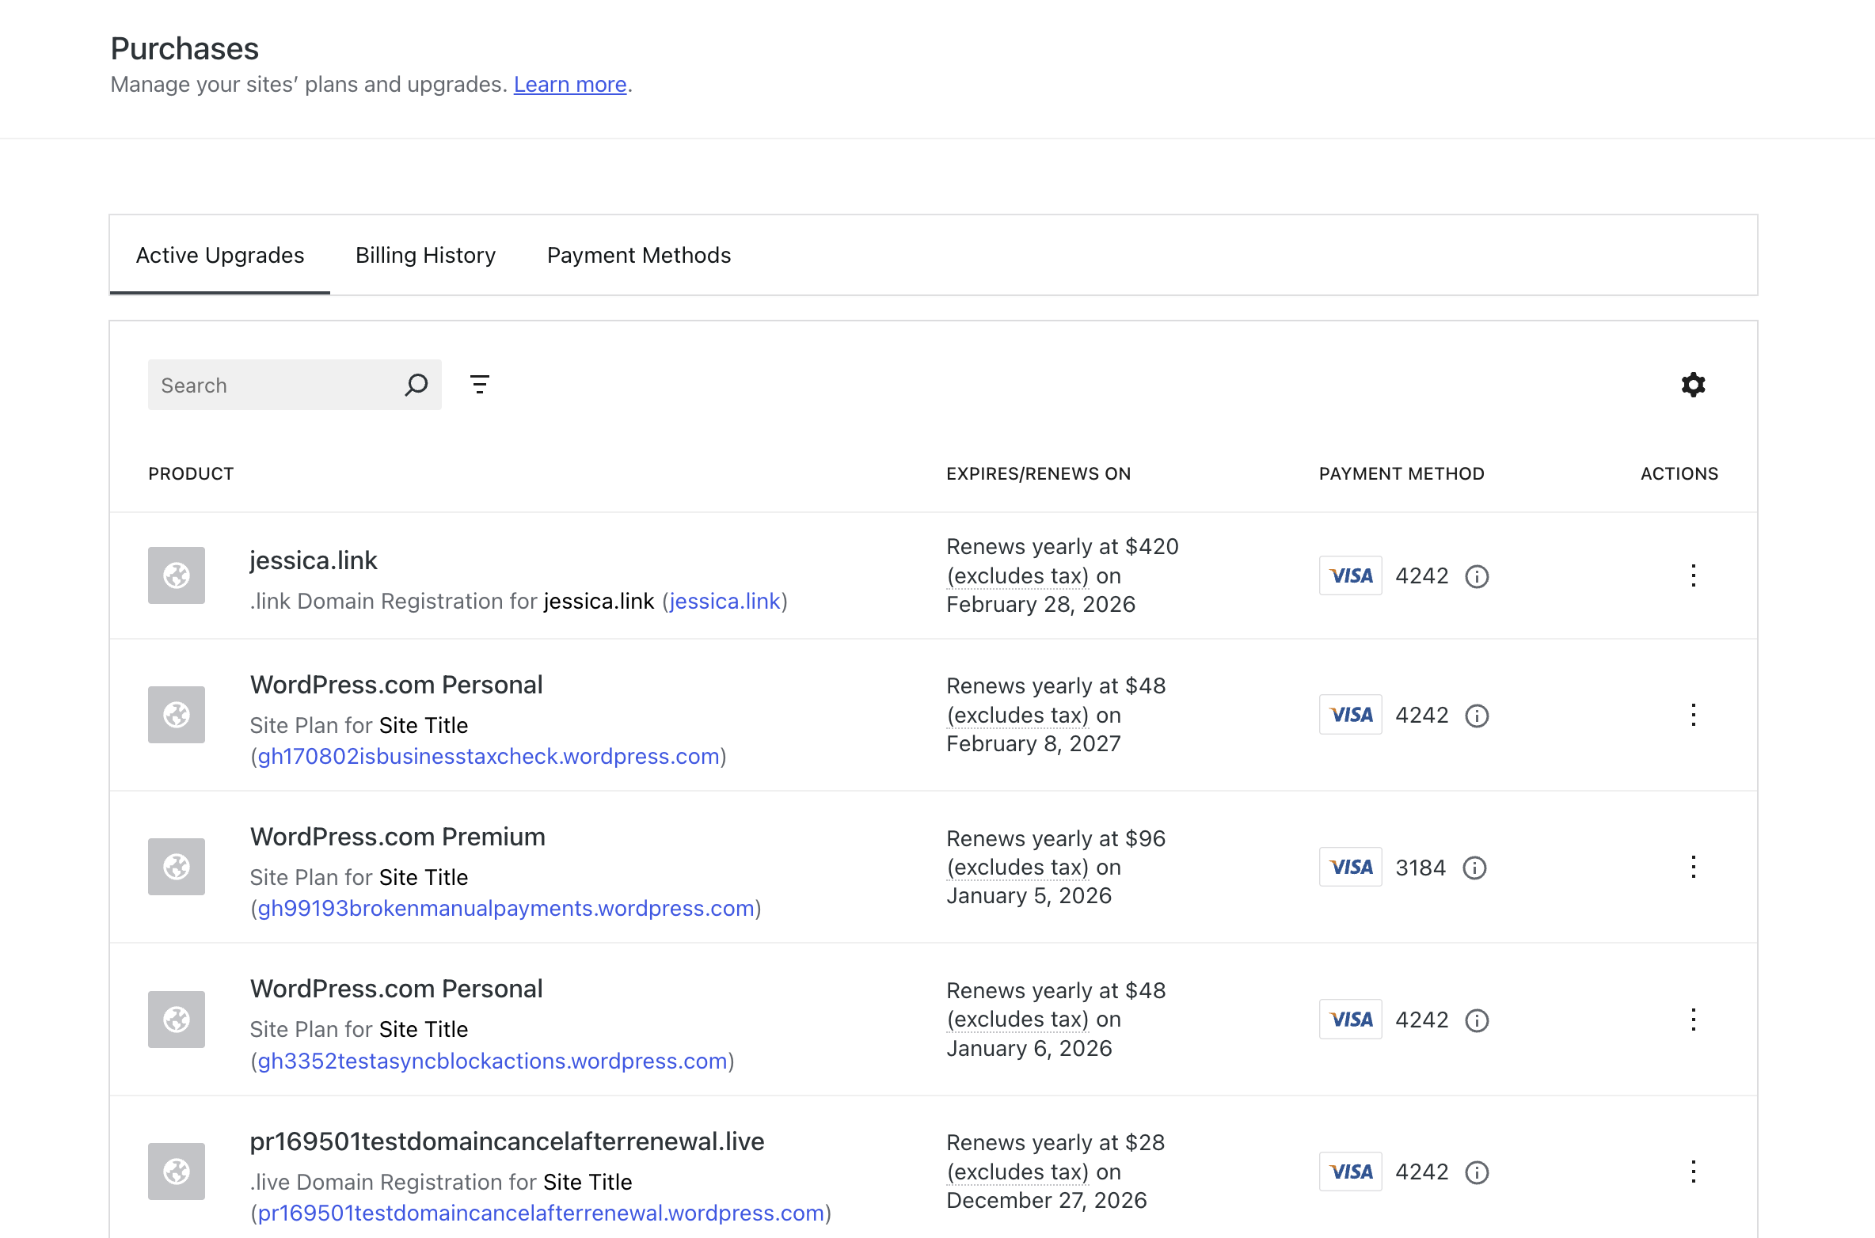Switch to Payment Methods tab
Image resolution: width=1875 pixels, height=1238 pixels.
[638, 255]
